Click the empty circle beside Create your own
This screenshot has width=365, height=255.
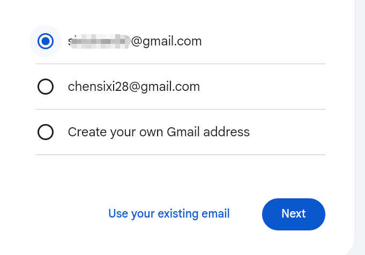pyautogui.click(x=46, y=132)
